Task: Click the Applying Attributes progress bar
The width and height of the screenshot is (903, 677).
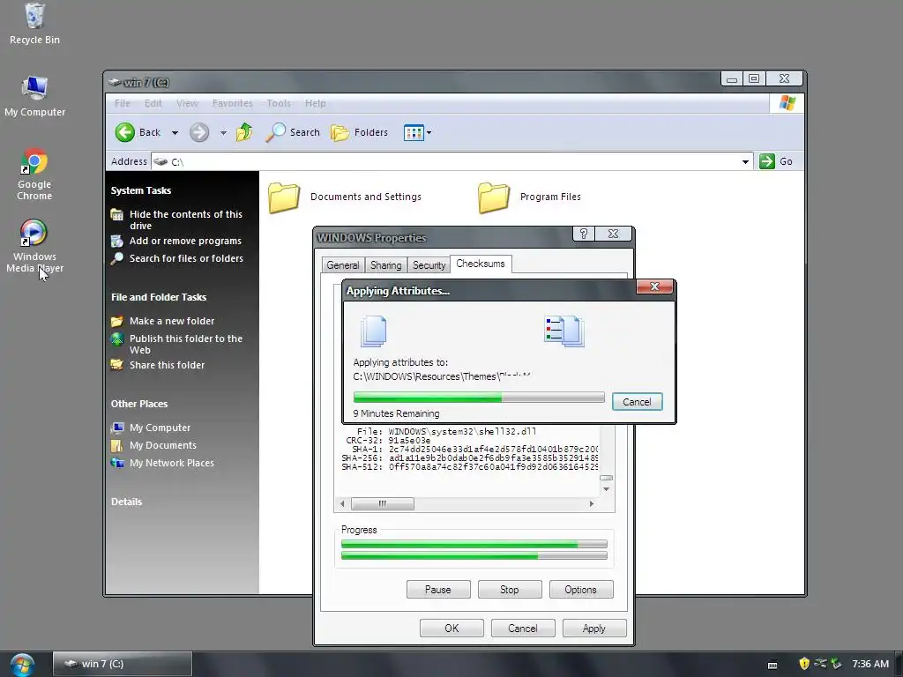Action: click(x=479, y=398)
